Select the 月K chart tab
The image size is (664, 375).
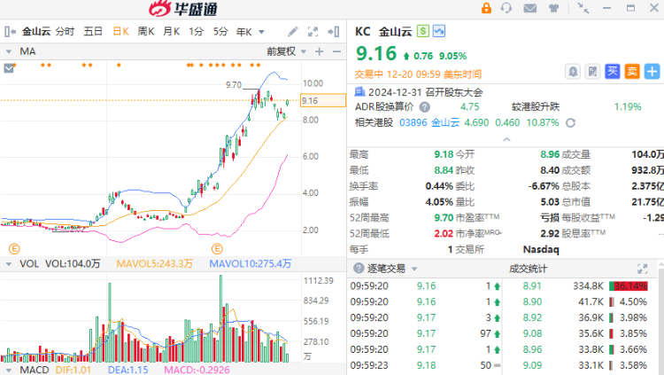click(x=172, y=31)
